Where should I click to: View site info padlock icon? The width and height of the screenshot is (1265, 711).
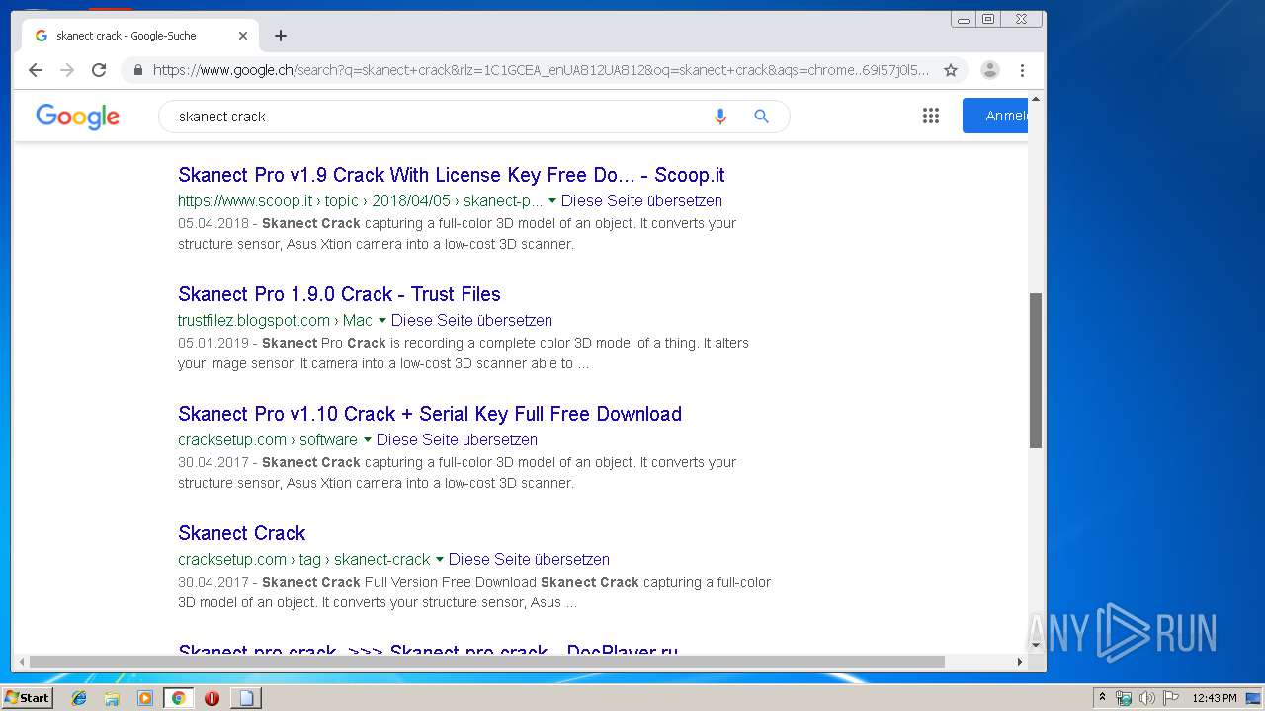[x=137, y=70]
